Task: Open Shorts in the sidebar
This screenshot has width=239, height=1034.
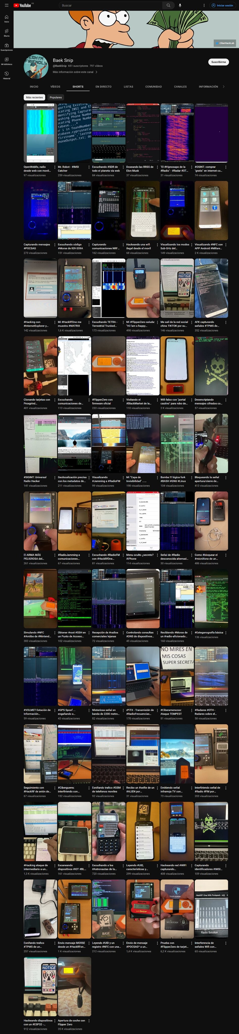Action: pos(6,33)
